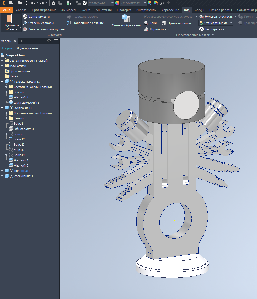Toggle Текстуры вкл. textures setting
This screenshot has width=257, height=299.
212,29
